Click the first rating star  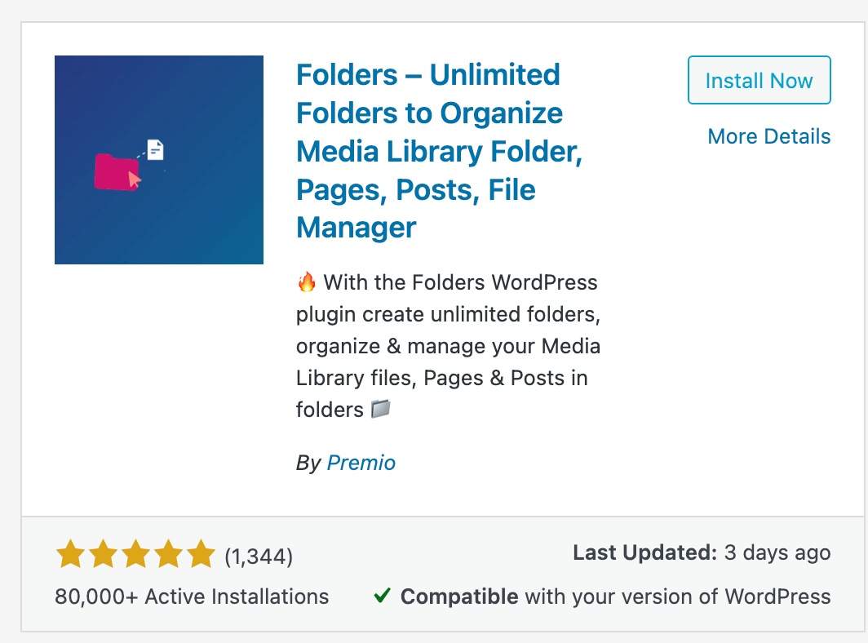[70, 556]
